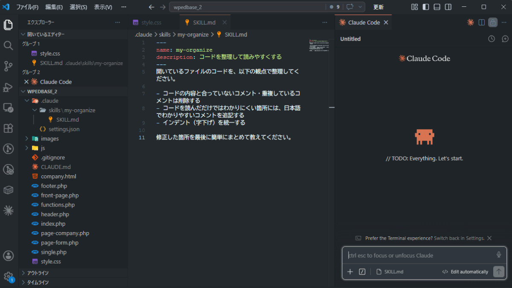512x288 pixels.
Task: Open the chat dropdown arrow in title bar
Action: [x=361, y=7]
